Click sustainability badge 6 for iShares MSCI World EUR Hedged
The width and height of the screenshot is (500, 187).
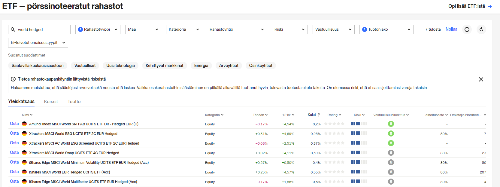[391, 172]
